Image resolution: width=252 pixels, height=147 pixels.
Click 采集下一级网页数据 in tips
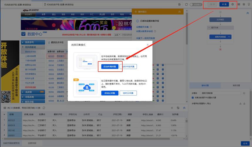[146, 38]
